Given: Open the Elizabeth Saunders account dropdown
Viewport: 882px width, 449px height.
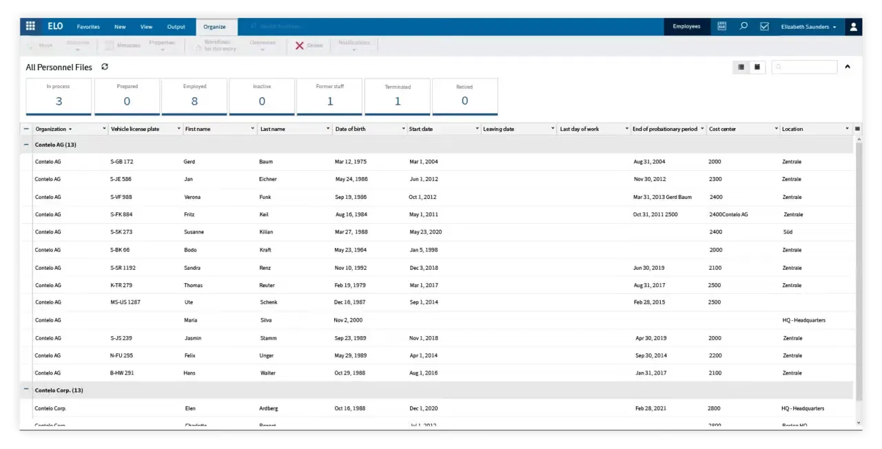Looking at the screenshot, I should (808, 26).
